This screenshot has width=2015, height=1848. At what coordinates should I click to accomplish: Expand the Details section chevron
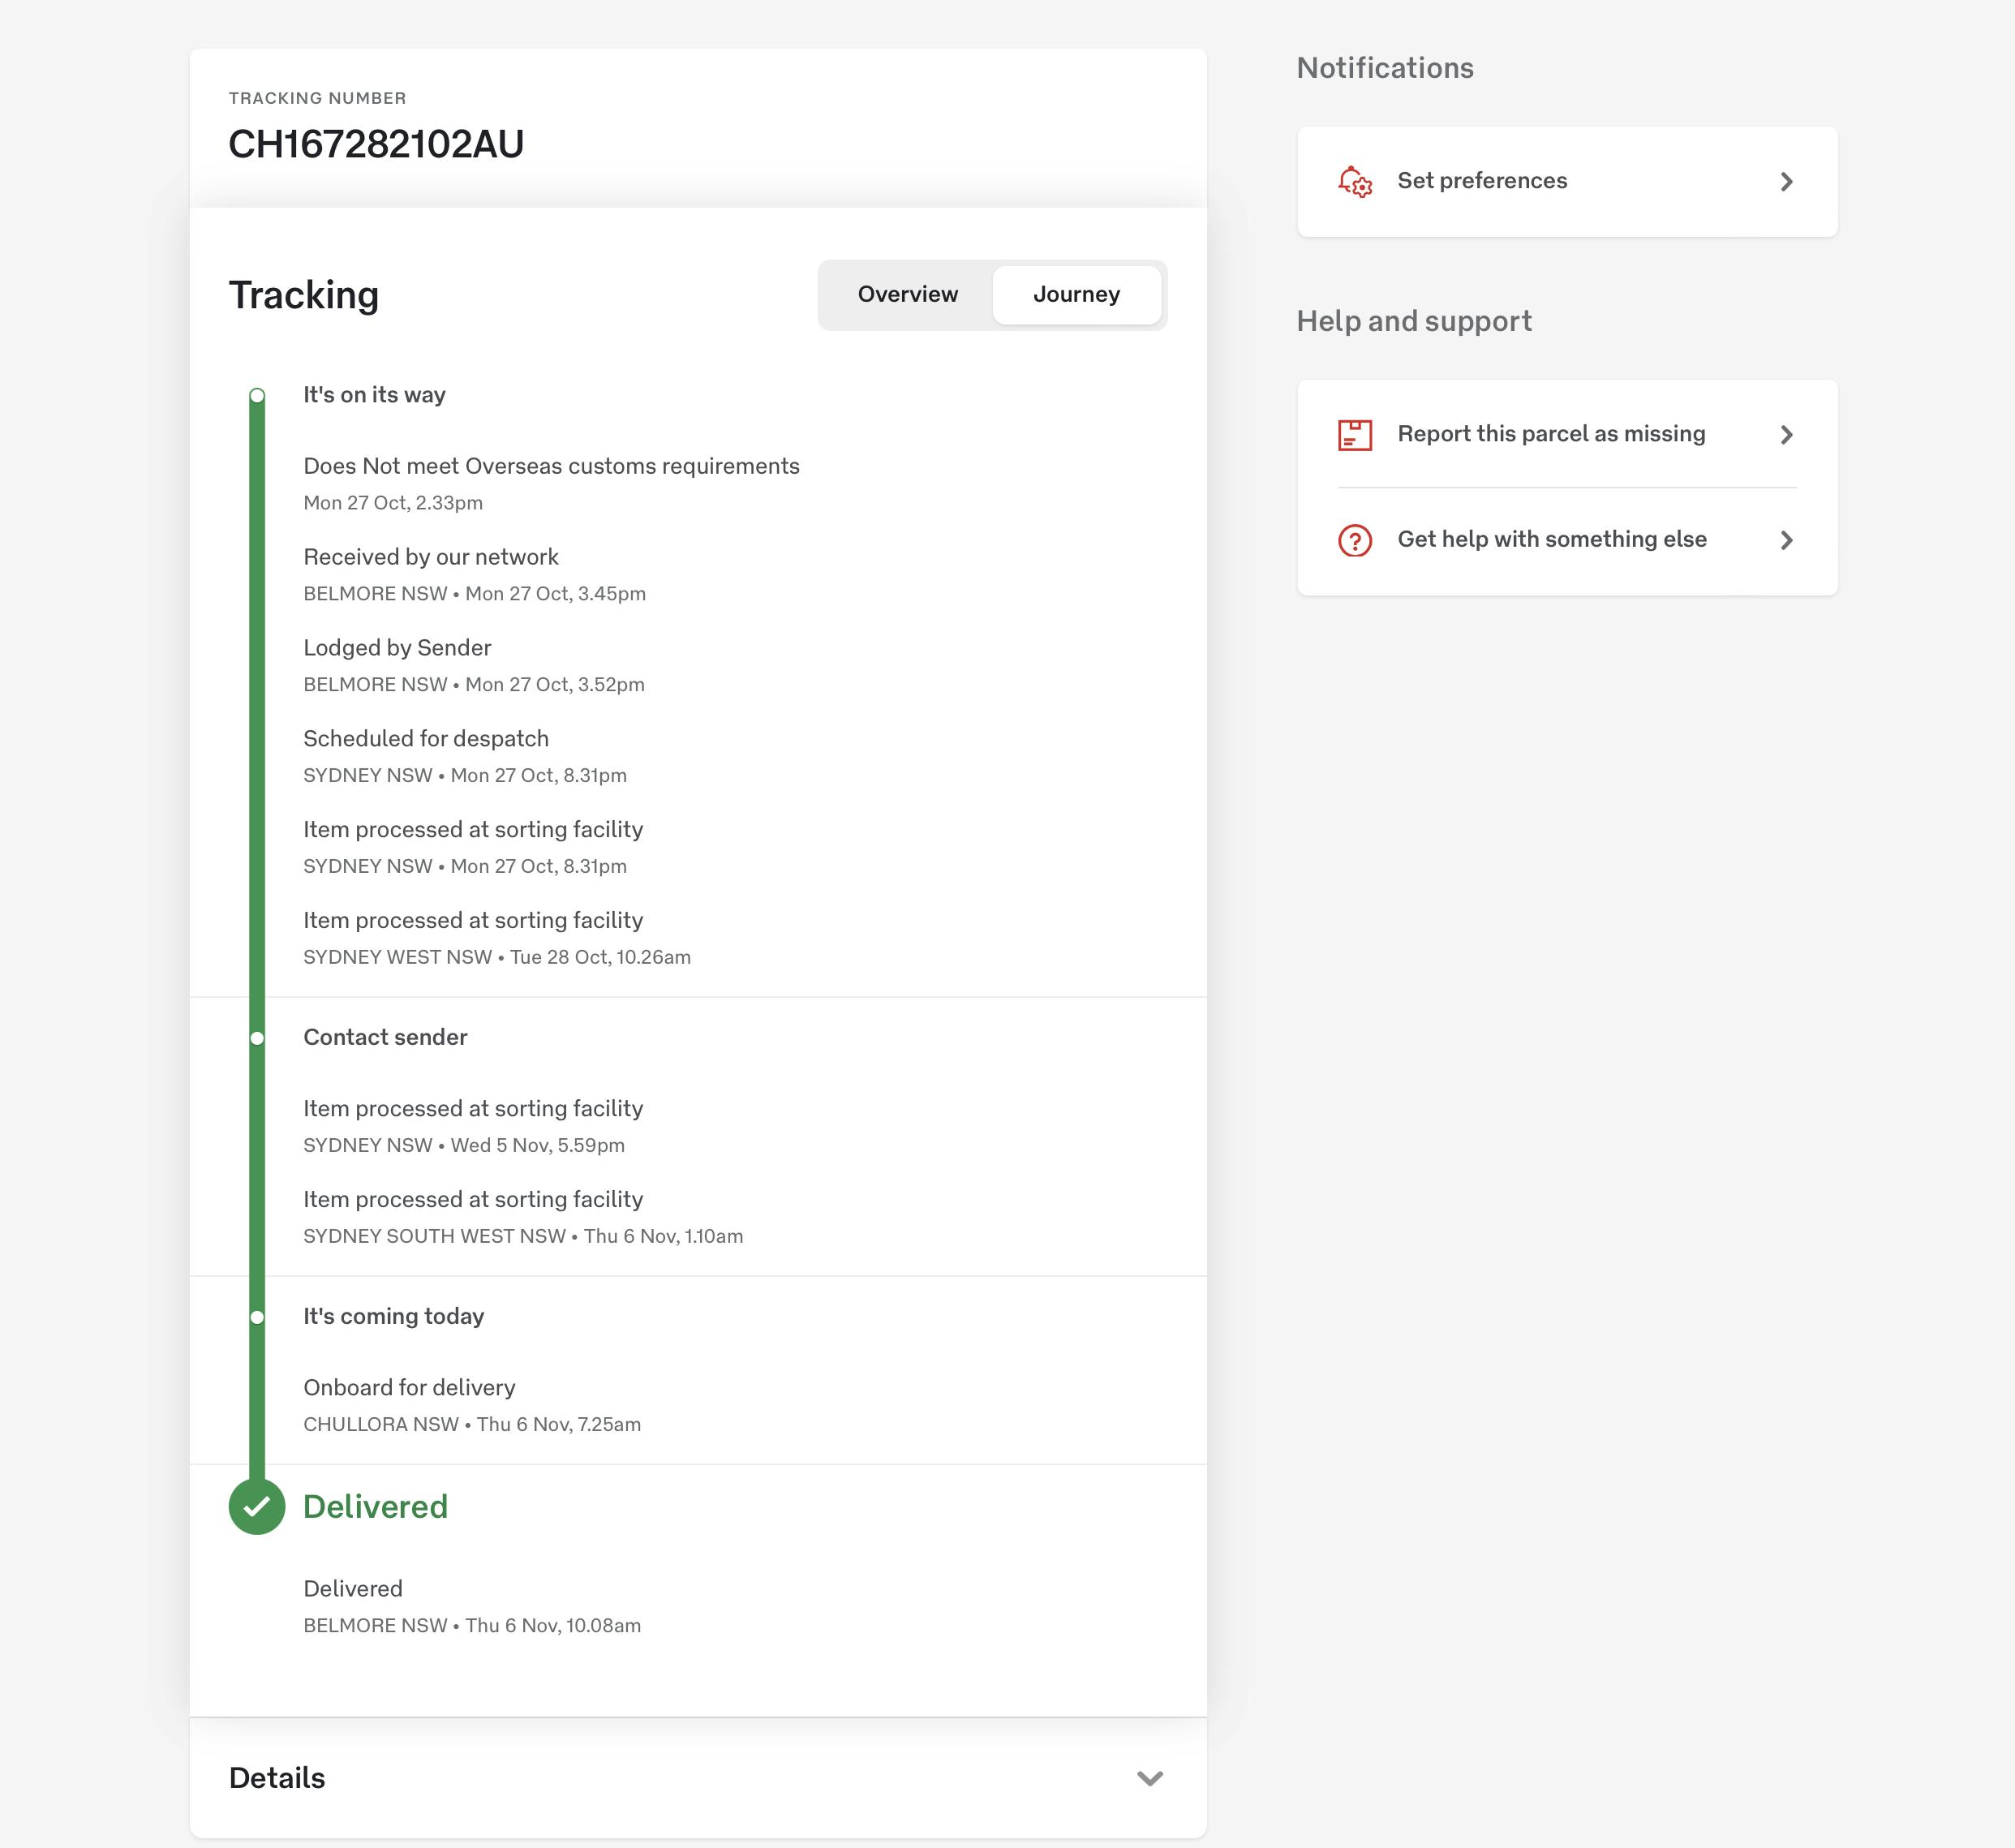coord(1150,1778)
